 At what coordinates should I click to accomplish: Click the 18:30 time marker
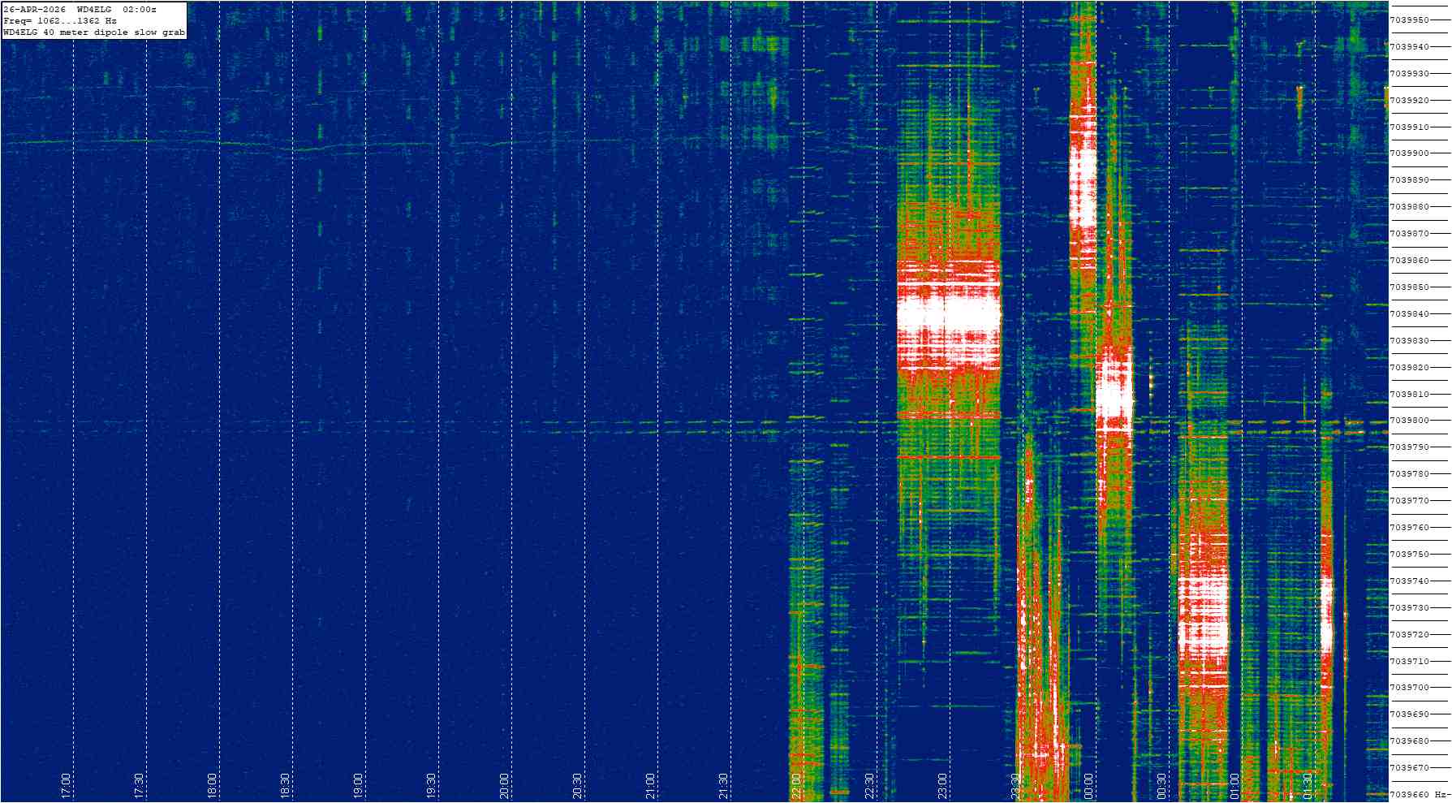pos(285,786)
